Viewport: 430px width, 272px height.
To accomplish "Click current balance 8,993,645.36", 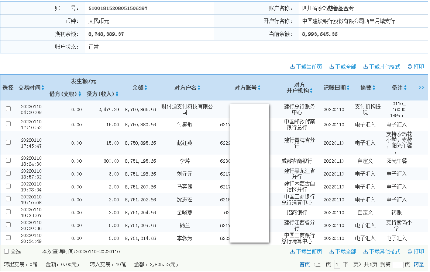I will coord(320,34).
